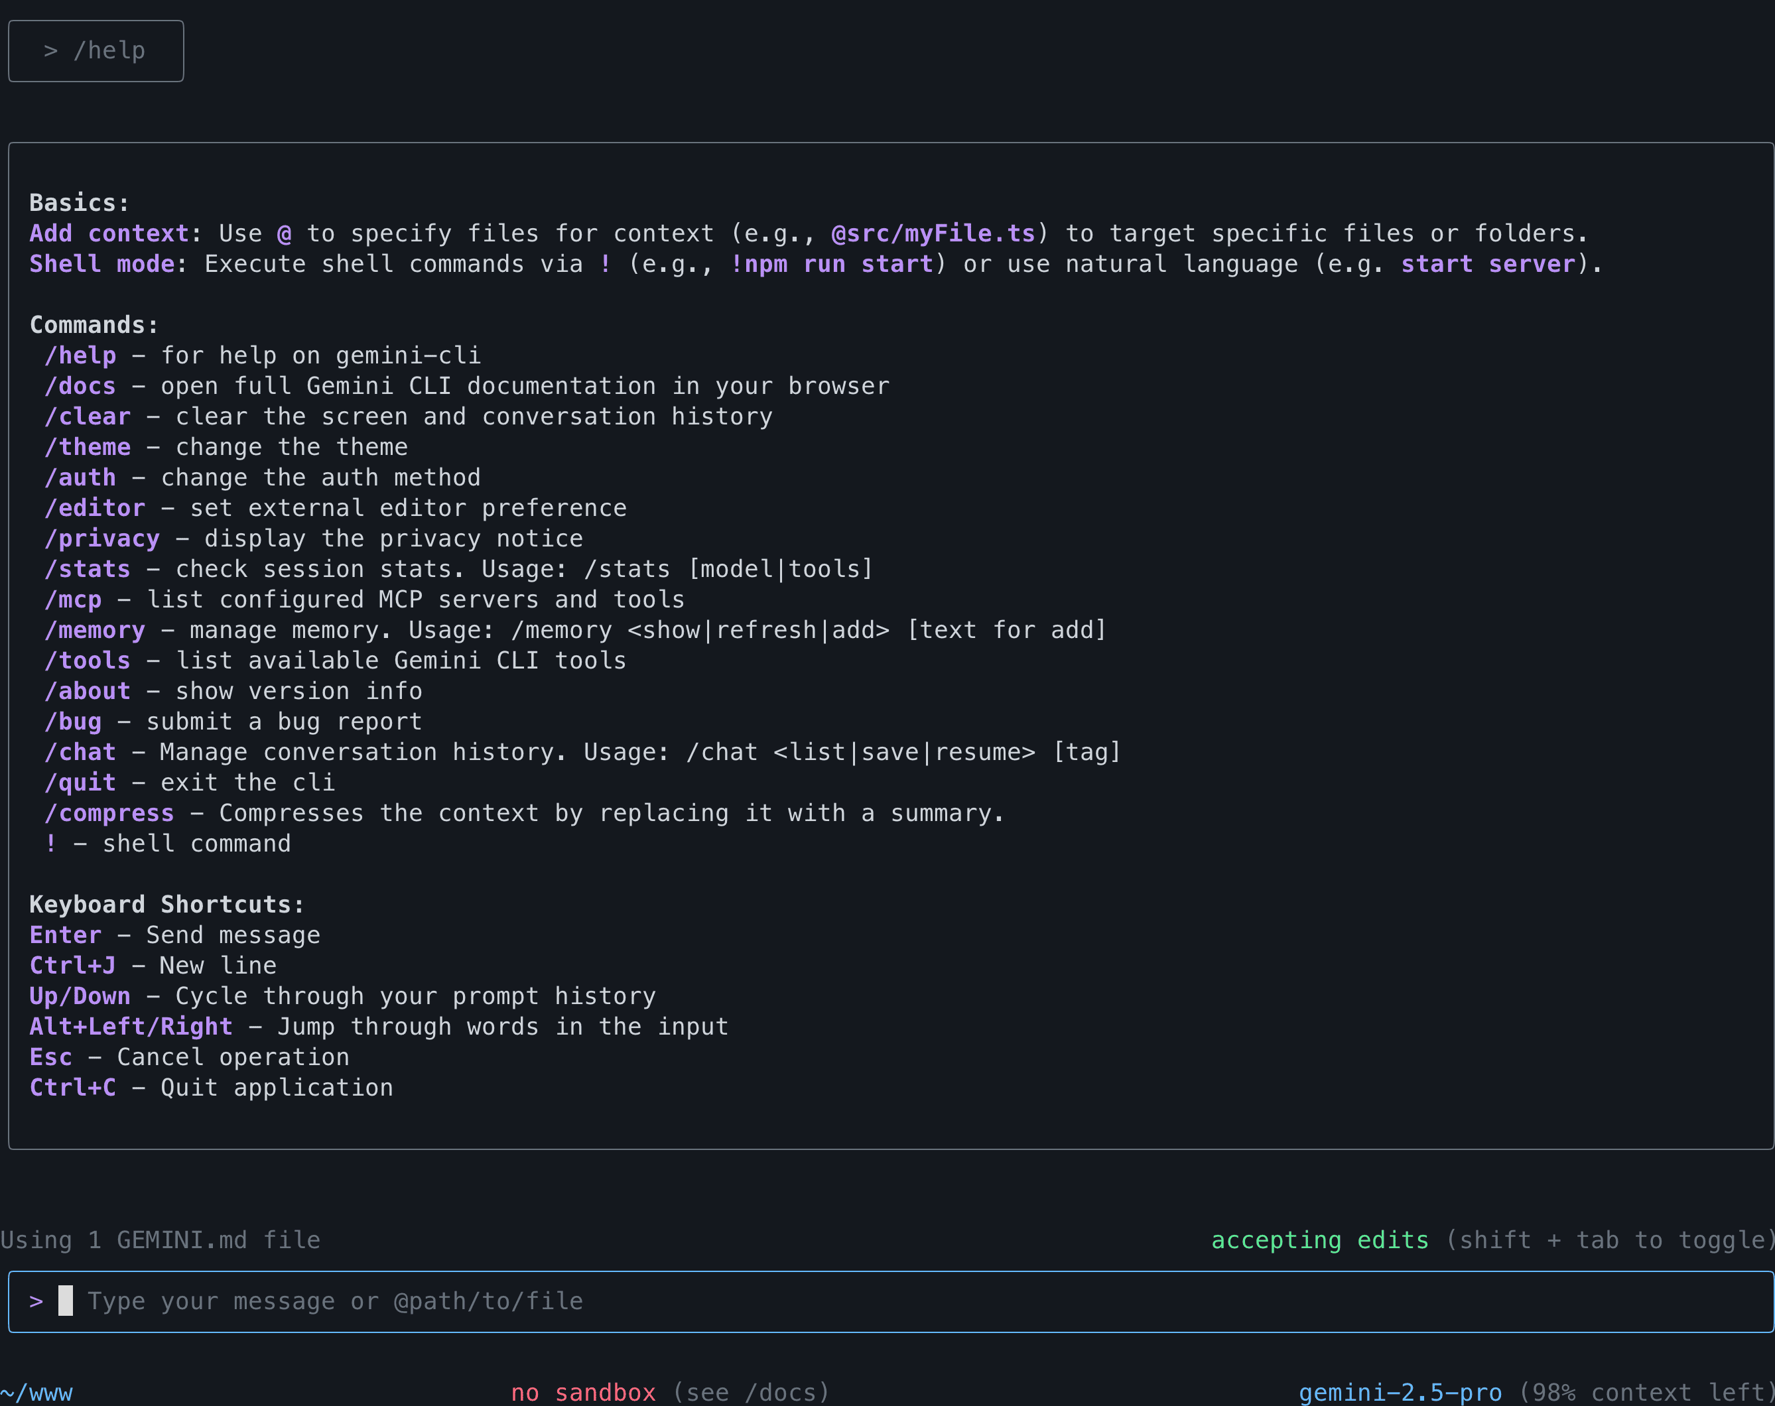Screen dimensions: 1775x1406
Task: Click '/chat <list|save|resume>' usage text
Action: 860,751
